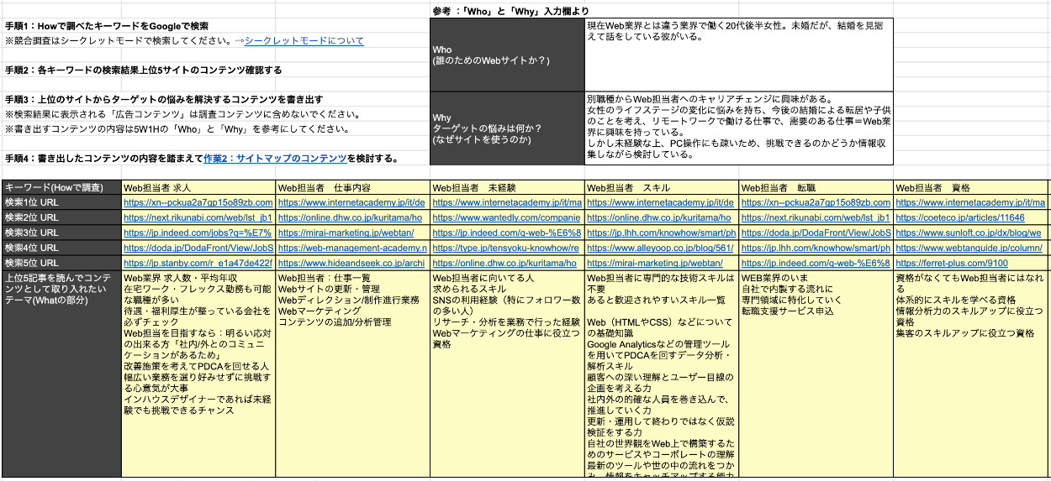Screen dimensions: 1051x481
Task: Open the シークレットモードについて link
Action: (304, 40)
